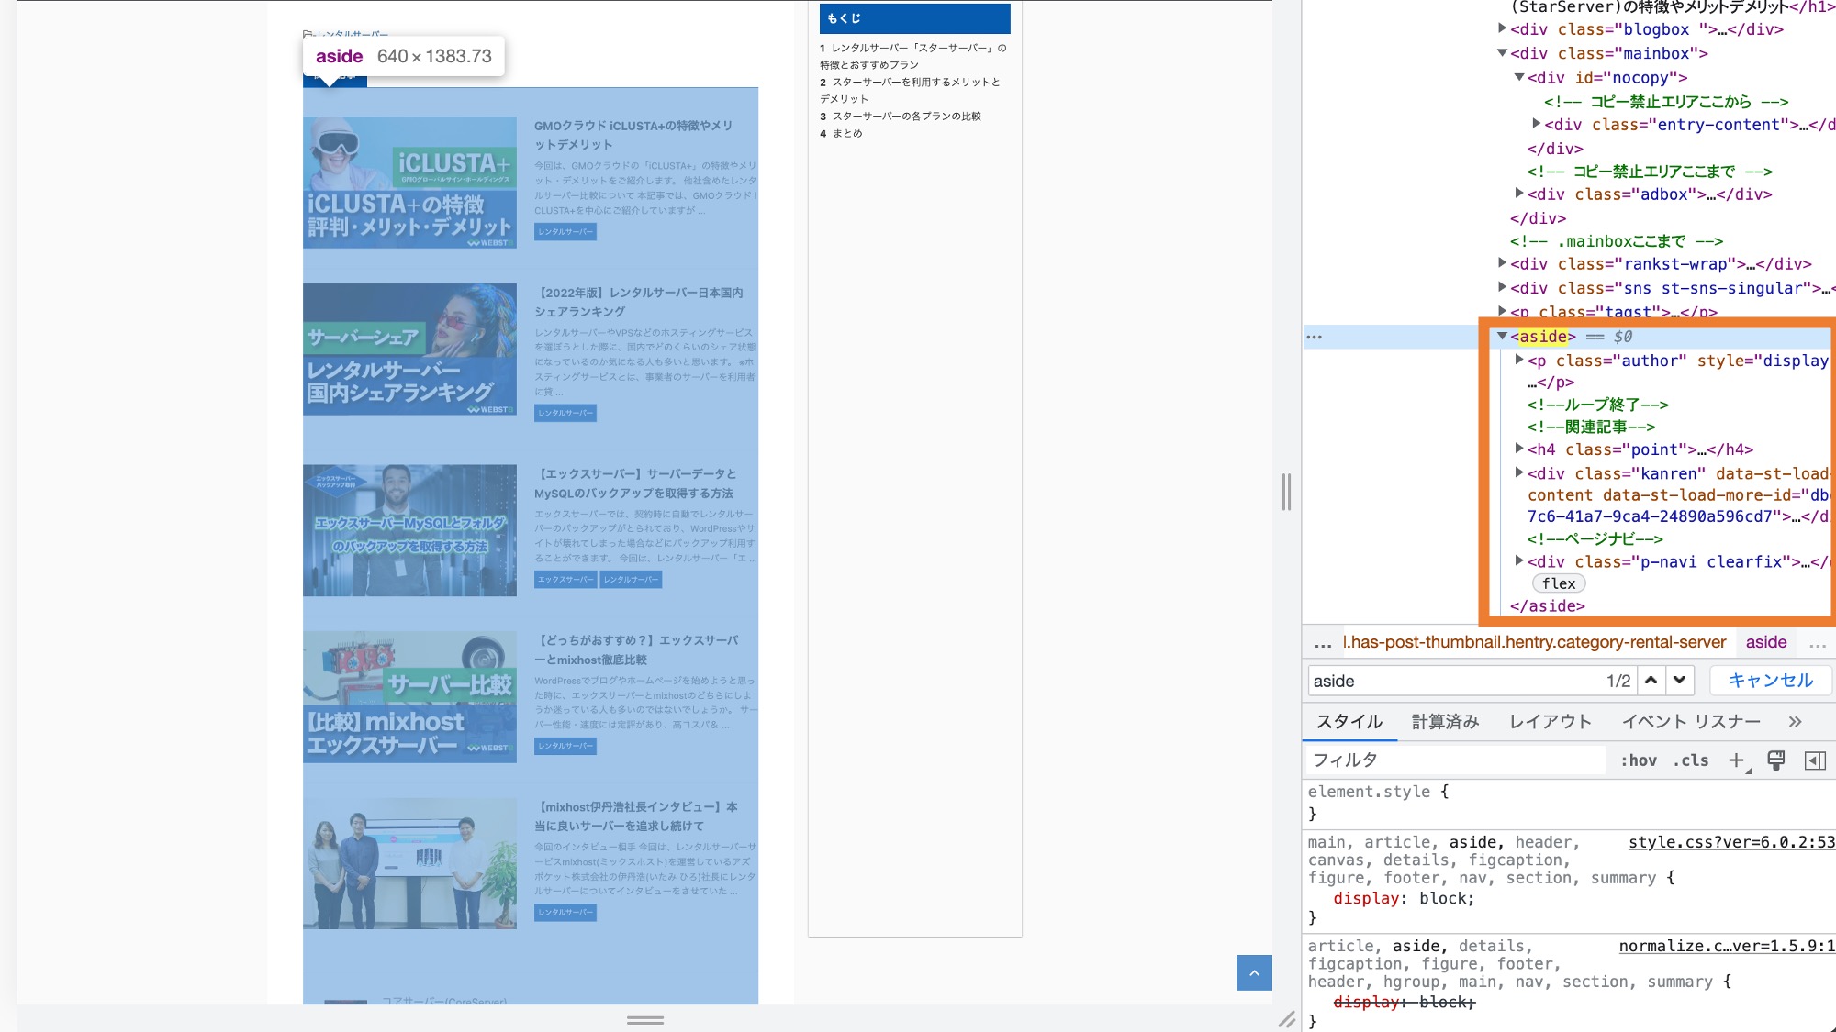Click the element.style rule block
The height and width of the screenshot is (1032, 1836).
1379,802
